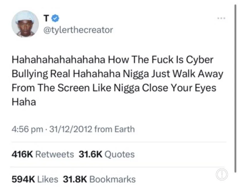Click the 31/12/2012 date
This screenshot has height=190, width=238.
click(71, 129)
